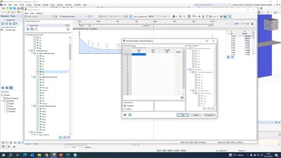This screenshot has height=158, width=281.
Task: Open the Options menu in Result Diagrams
Action: (x=40, y=13)
